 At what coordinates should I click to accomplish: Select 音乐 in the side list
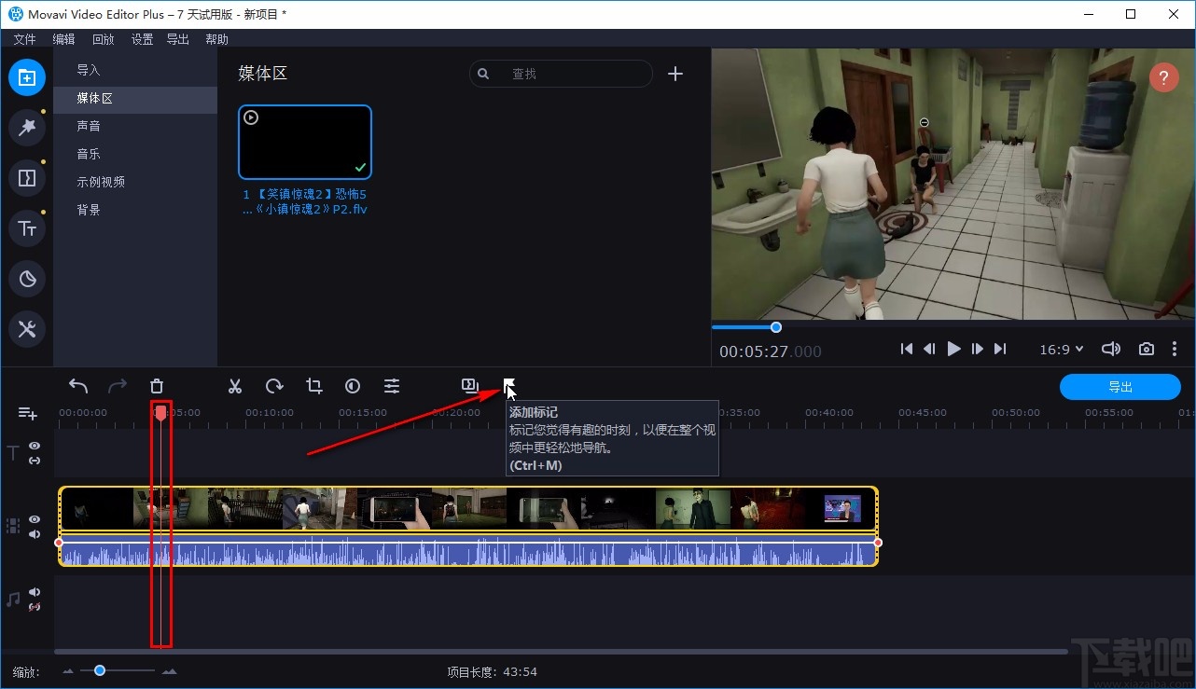pos(135,154)
